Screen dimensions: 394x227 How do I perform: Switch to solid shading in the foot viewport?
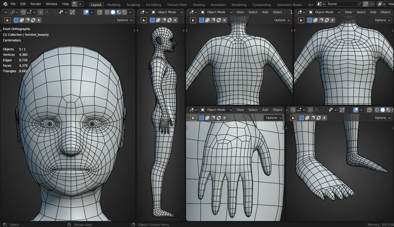pyautogui.click(x=383, y=110)
